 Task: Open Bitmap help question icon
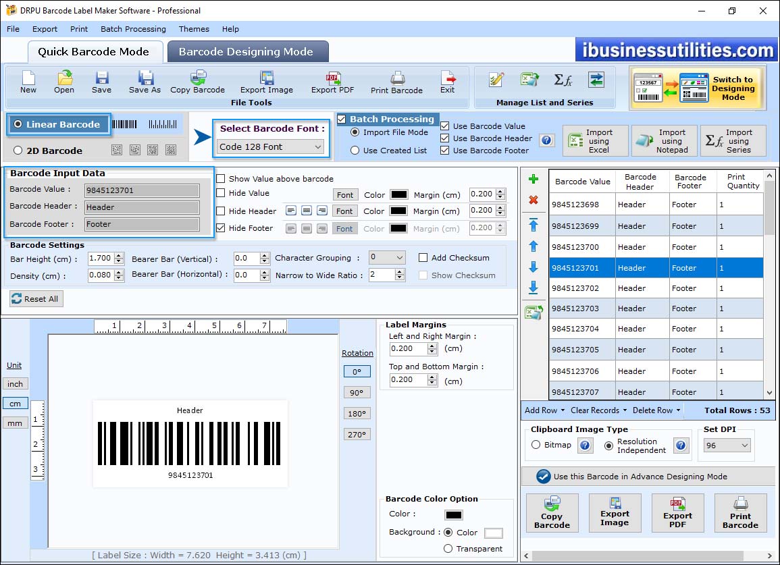(x=585, y=446)
